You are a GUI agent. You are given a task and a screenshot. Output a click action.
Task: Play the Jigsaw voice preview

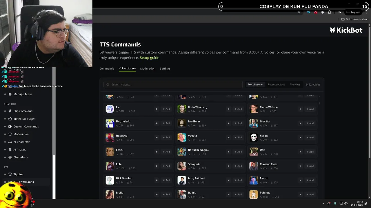pos(300,138)
